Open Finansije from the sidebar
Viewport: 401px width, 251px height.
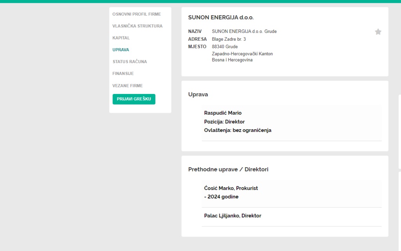tap(123, 73)
